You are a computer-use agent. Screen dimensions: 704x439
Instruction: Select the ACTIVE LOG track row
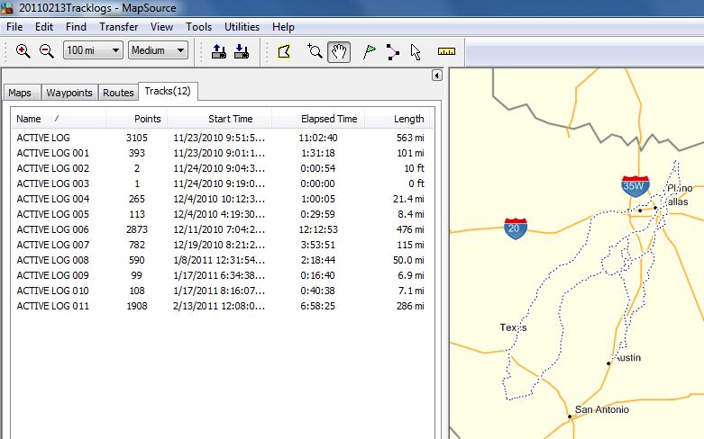tap(221, 138)
